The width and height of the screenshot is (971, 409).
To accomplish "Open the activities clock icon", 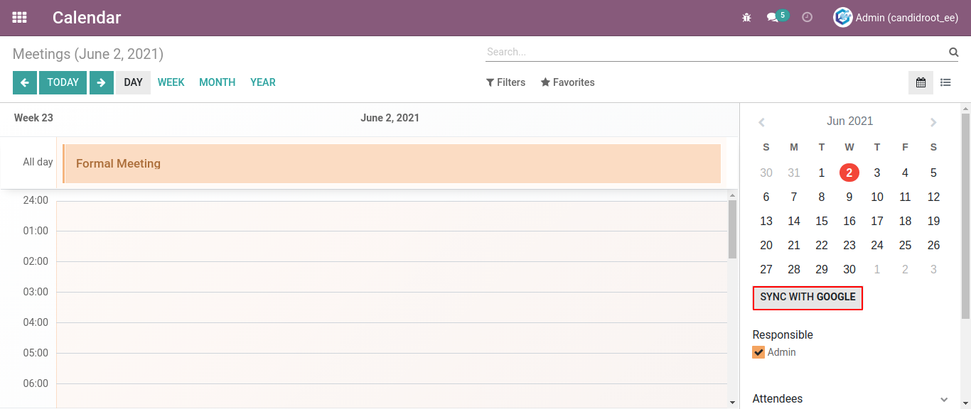I will point(807,17).
